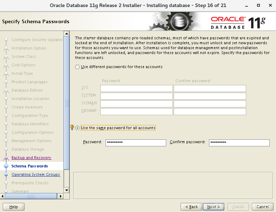Click the empty message area panel
This screenshot has height=212, width=276.
[173, 185]
